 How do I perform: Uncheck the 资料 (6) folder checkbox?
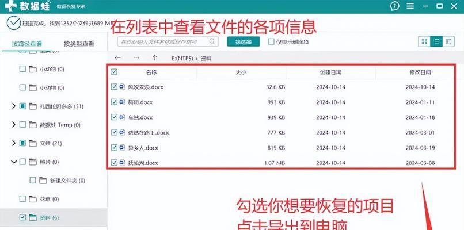22,217
